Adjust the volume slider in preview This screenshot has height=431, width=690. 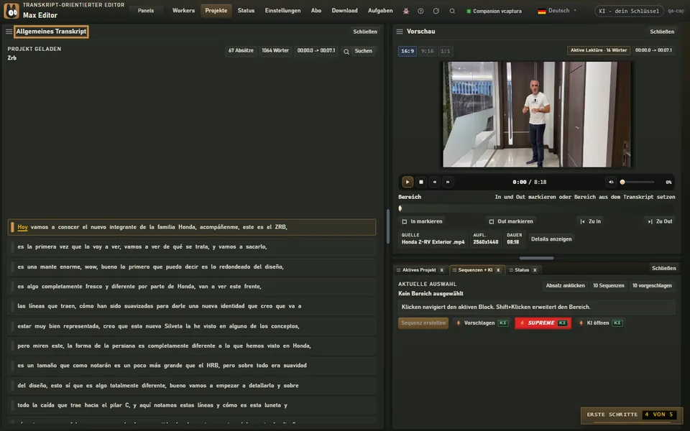click(x=638, y=182)
